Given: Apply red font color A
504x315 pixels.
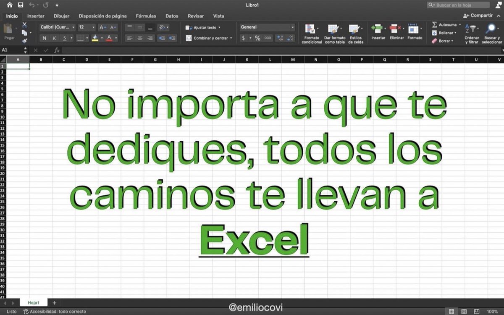Looking at the screenshot, I should coord(109,38).
